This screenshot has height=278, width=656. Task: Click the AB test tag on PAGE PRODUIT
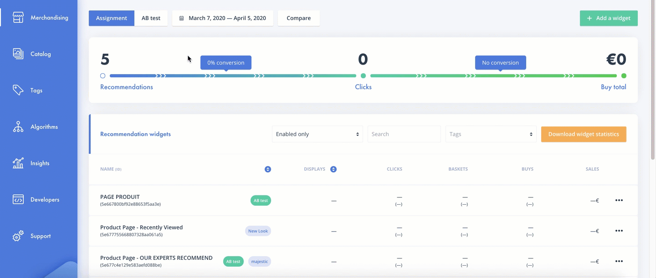coord(261,200)
